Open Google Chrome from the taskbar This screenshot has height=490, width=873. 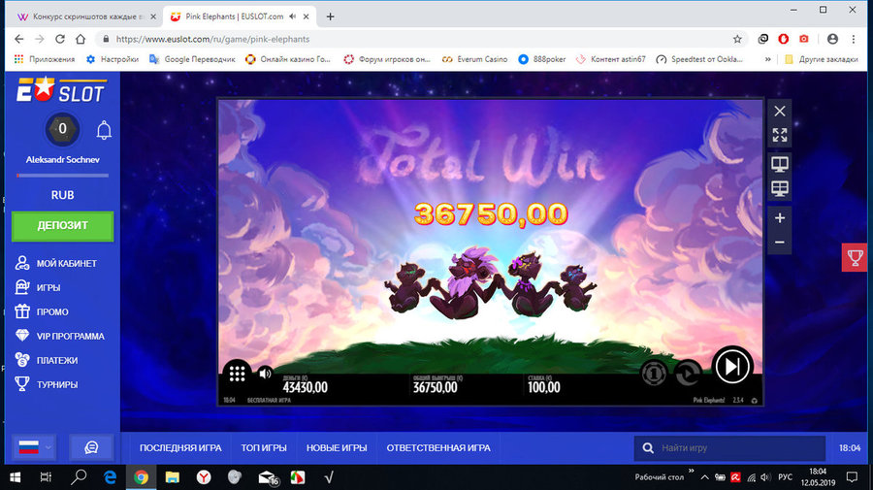tap(141, 477)
